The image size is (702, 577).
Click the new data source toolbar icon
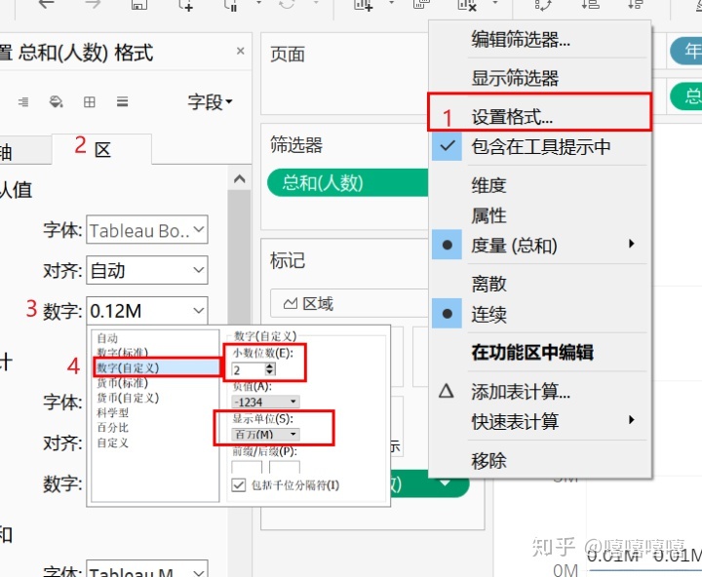tap(186, 5)
